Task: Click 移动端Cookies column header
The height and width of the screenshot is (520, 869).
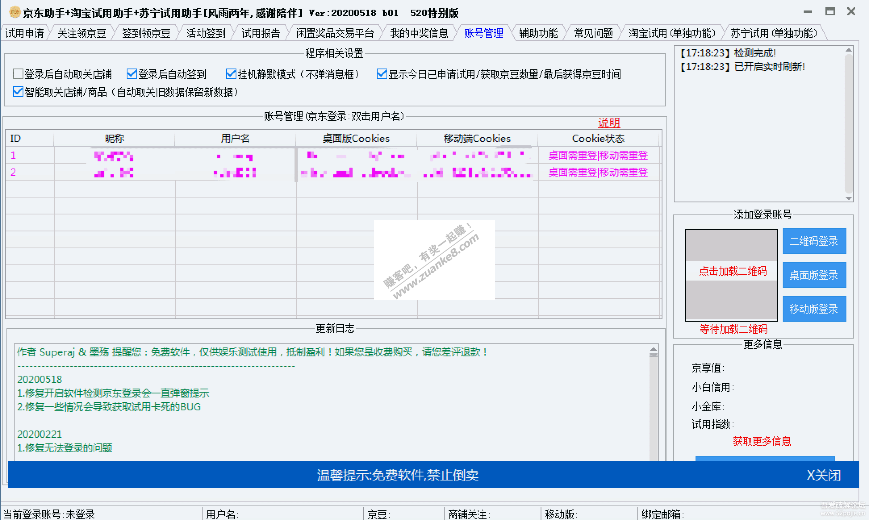Action: (x=478, y=138)
